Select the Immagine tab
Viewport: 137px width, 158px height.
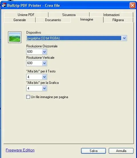click(87, 19)
